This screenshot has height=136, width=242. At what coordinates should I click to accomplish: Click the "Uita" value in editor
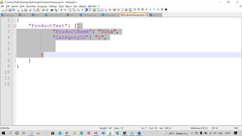107,32
